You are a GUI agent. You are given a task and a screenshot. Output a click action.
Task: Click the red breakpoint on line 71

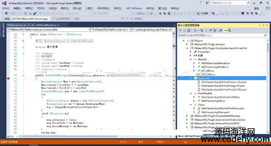[x=8, y=78]
